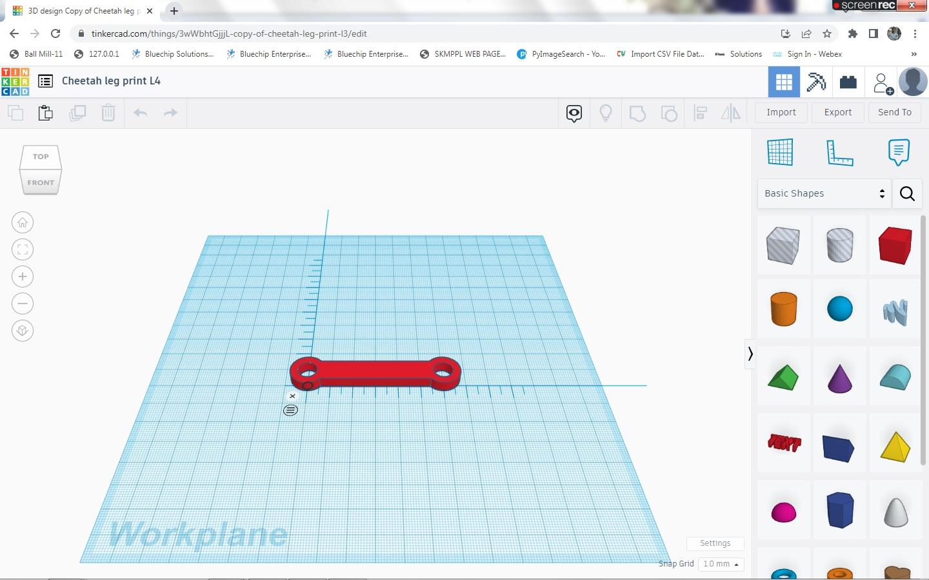Click the Ungroup shapes icon
Screen dimensions: 929x580
(669, 113)
